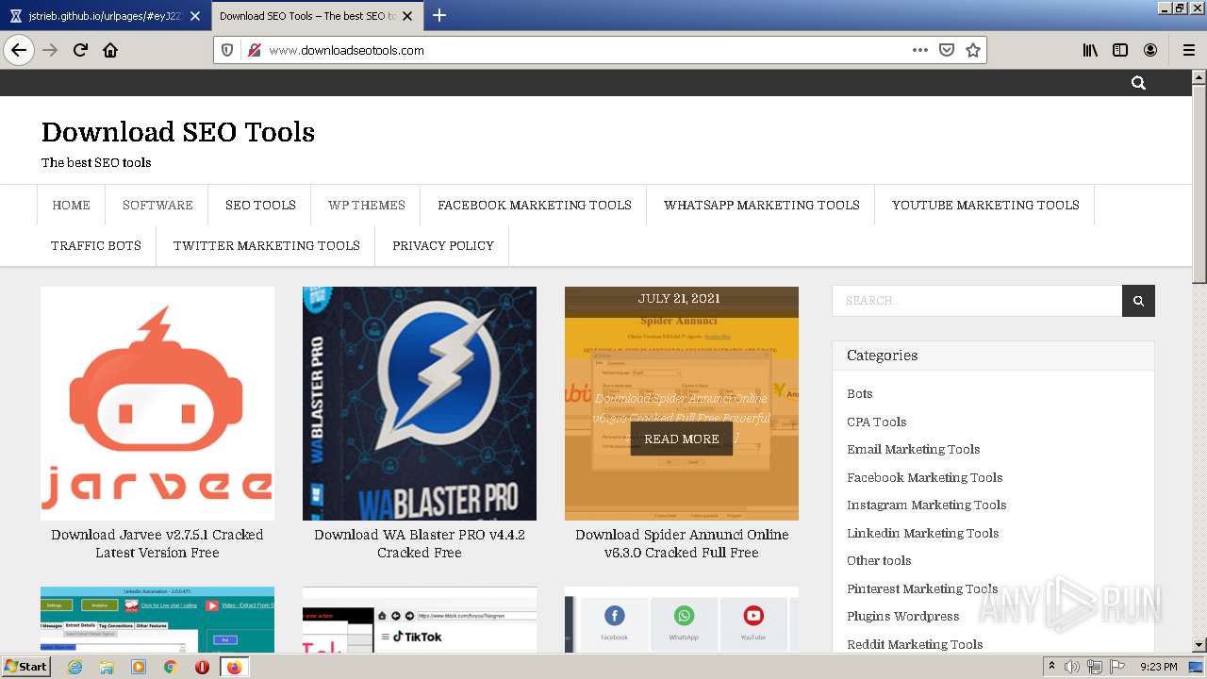Open Firefox account icon
The width and height of the screenshot is (1207, 679).
(1150, 50)
